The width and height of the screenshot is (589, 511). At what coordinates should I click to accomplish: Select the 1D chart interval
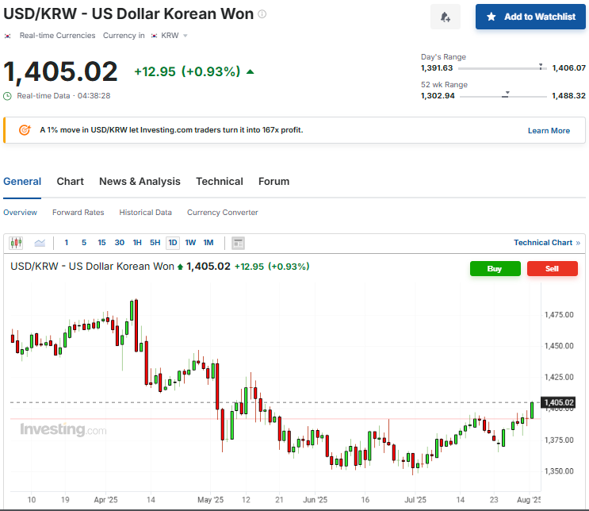(173, 243)
